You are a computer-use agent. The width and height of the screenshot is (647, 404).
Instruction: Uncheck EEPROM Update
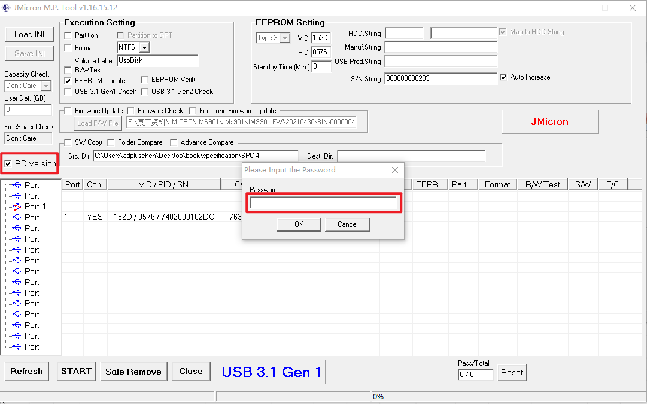point(68,81)
